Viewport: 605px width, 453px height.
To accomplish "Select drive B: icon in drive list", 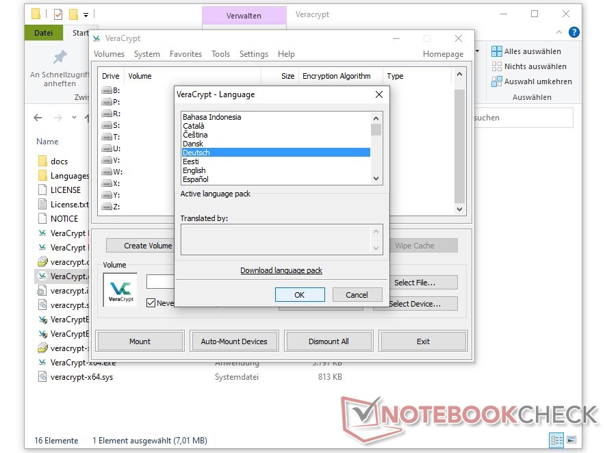I will point(107,90).
